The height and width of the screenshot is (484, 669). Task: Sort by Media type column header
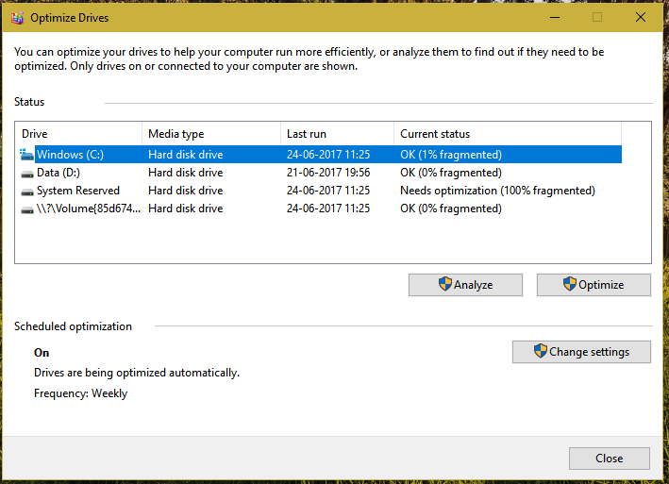click(211, 134)
